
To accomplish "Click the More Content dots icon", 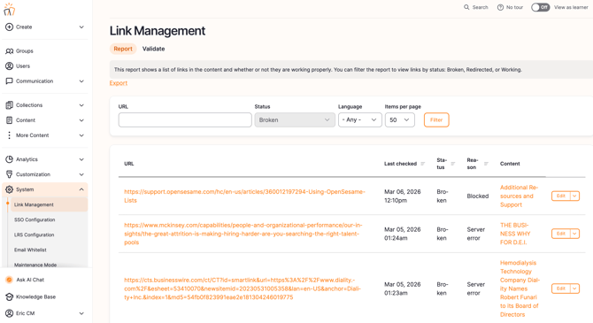I will pos(9,135).
